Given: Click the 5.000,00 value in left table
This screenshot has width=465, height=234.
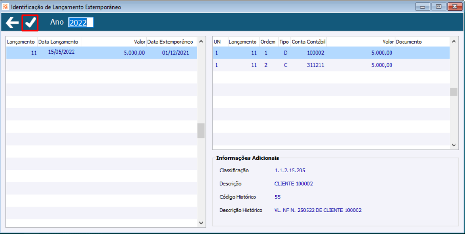Looking at the screenshot, I should (x=134, y=53).
